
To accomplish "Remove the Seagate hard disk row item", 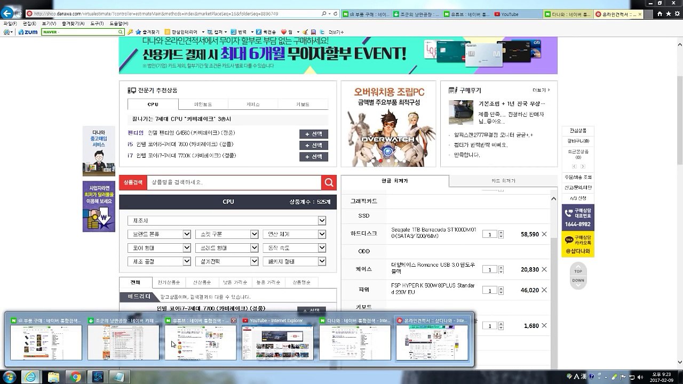I will [x=544, y=234].
